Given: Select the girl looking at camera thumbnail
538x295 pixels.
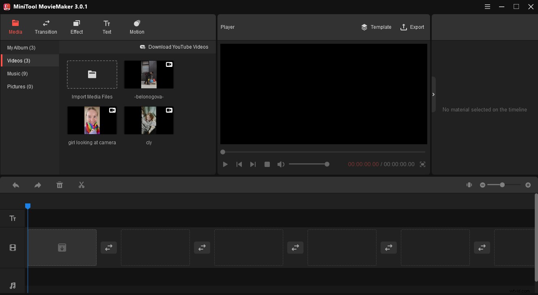Looking at the screenshot, I should click(92, 120).
